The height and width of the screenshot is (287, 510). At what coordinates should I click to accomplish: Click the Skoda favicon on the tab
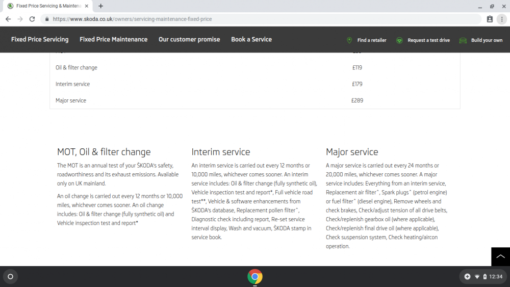pos(10,6)
